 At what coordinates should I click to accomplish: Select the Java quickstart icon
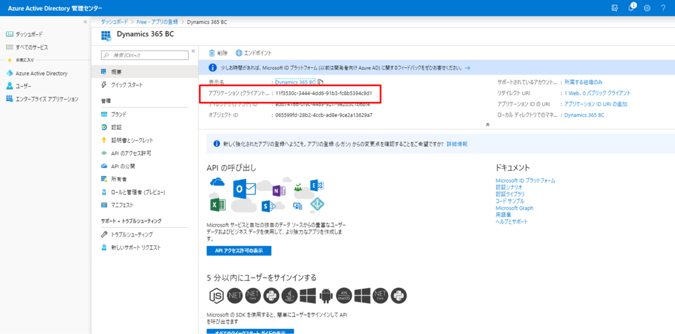click(289, 295)
